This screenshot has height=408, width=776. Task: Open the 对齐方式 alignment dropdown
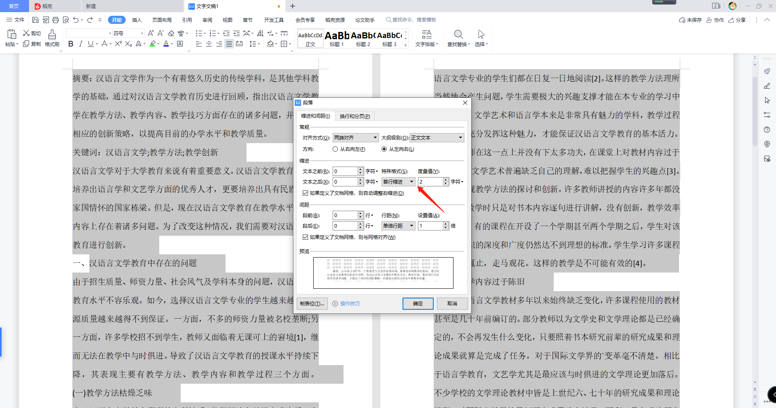pos(356,138)
